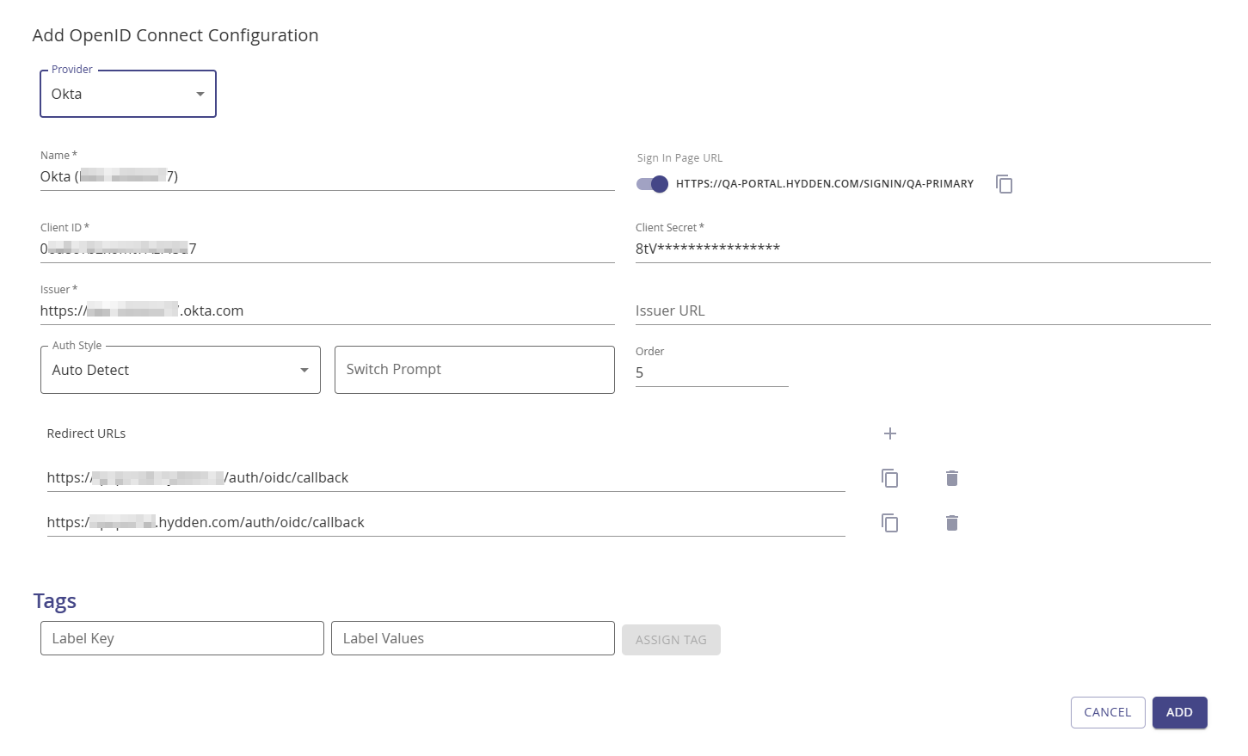The width and height of the screenshot is (1248, 756).
Task: Copy the Sign In Page URL
Action: (x=1004, y=183)
